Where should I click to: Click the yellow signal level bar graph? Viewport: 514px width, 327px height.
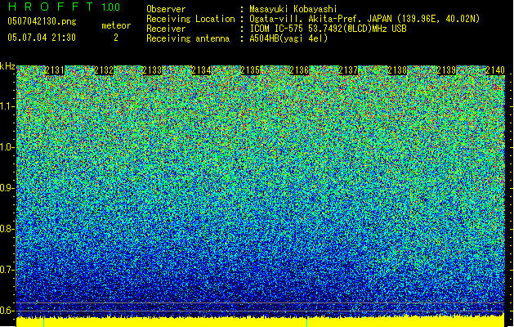pyautogui.click(x=261, y=321)
